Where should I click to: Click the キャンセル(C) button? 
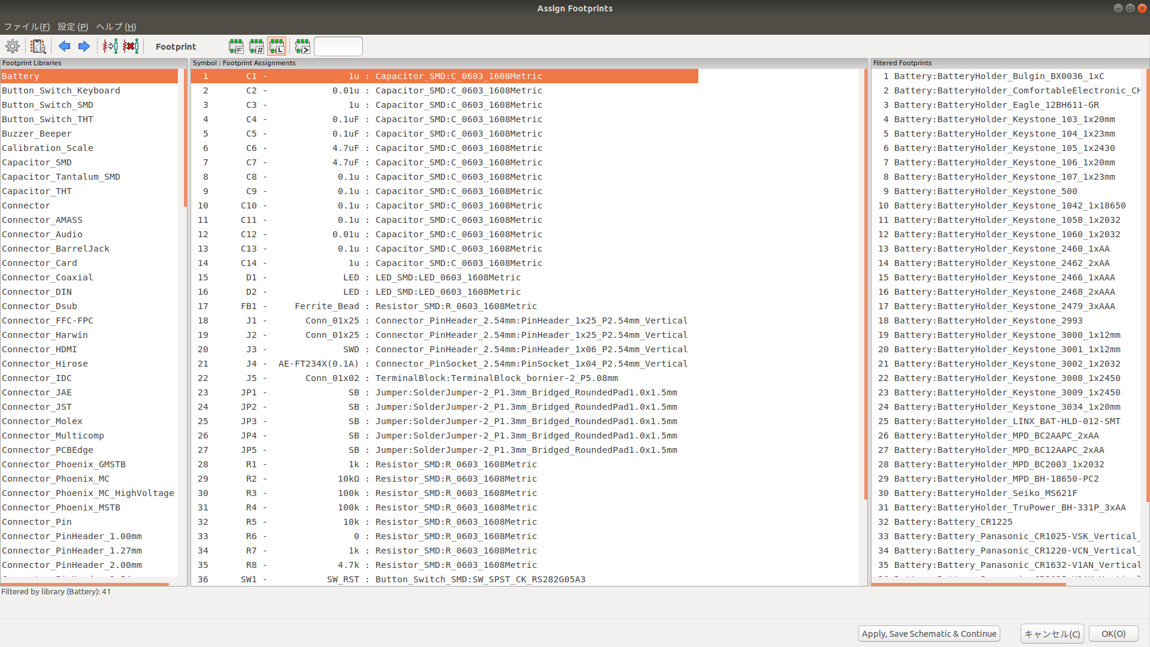tap(1052, 634)
